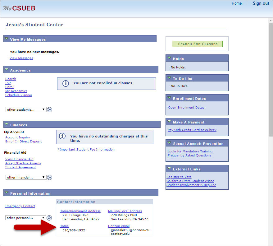
Task: Open the Open Enrollment Dates link
Action: coord(186,108)
